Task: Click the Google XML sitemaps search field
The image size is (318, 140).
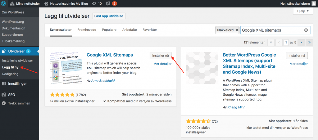Action: pyautogui.click(x=275, y=30)
